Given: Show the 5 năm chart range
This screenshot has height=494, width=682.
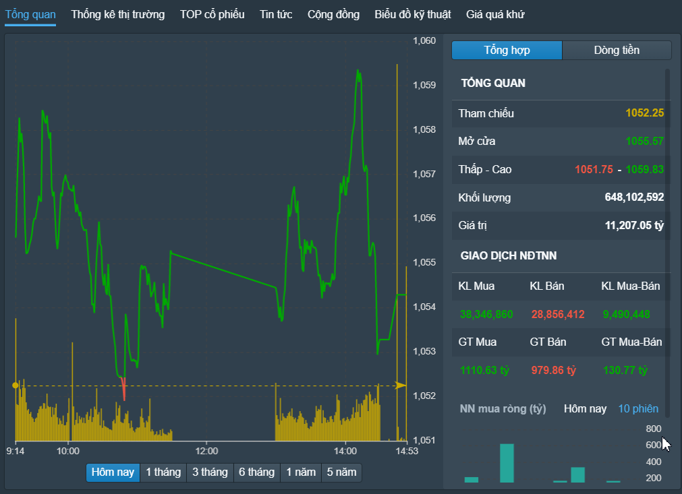Looking at the screenshot, I should pos(341,472).
